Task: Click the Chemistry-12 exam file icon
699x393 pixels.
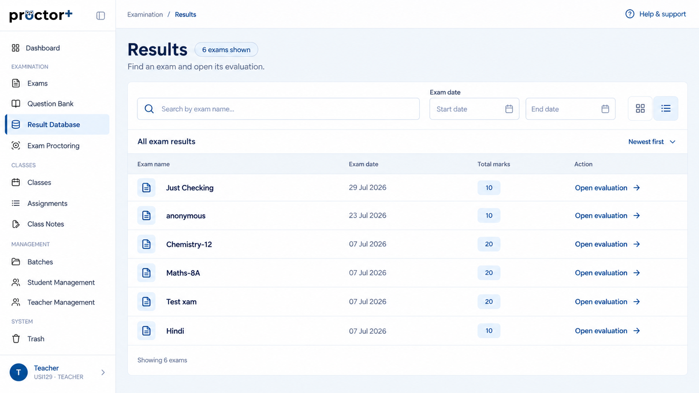Action: point(146,244)
